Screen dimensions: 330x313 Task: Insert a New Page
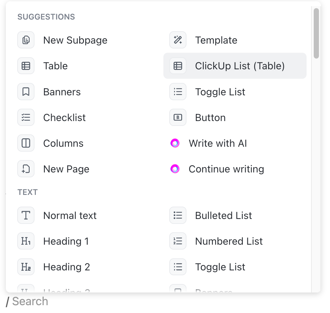click(x=66, y=169)
